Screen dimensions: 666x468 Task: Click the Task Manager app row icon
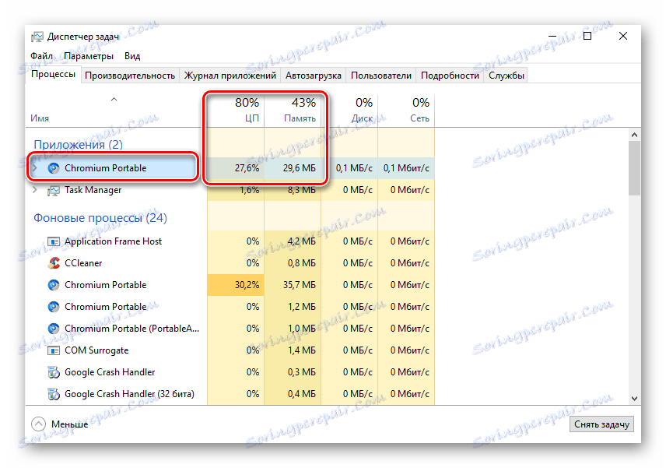coord(54,191)
